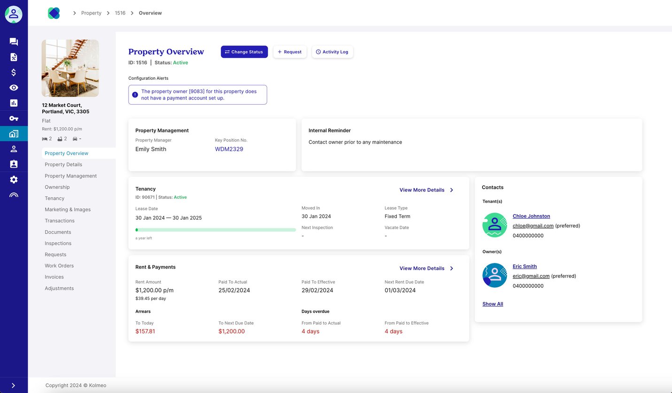This screenshot has width=672, height=393.
Task: Click the Paid To Actual date 25/02/2024
Action: (234, 290)
